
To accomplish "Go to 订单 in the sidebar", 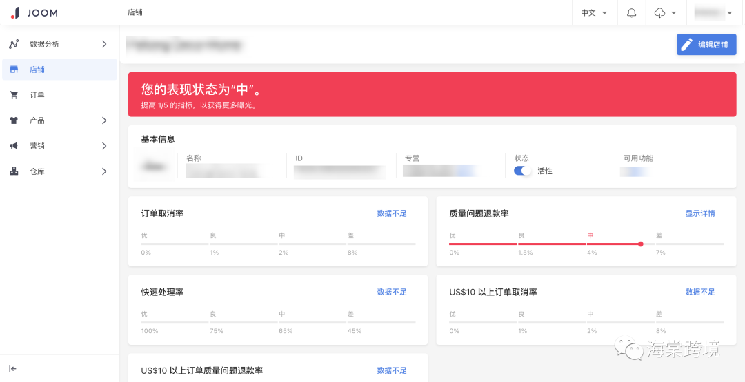I will point(59,95).
